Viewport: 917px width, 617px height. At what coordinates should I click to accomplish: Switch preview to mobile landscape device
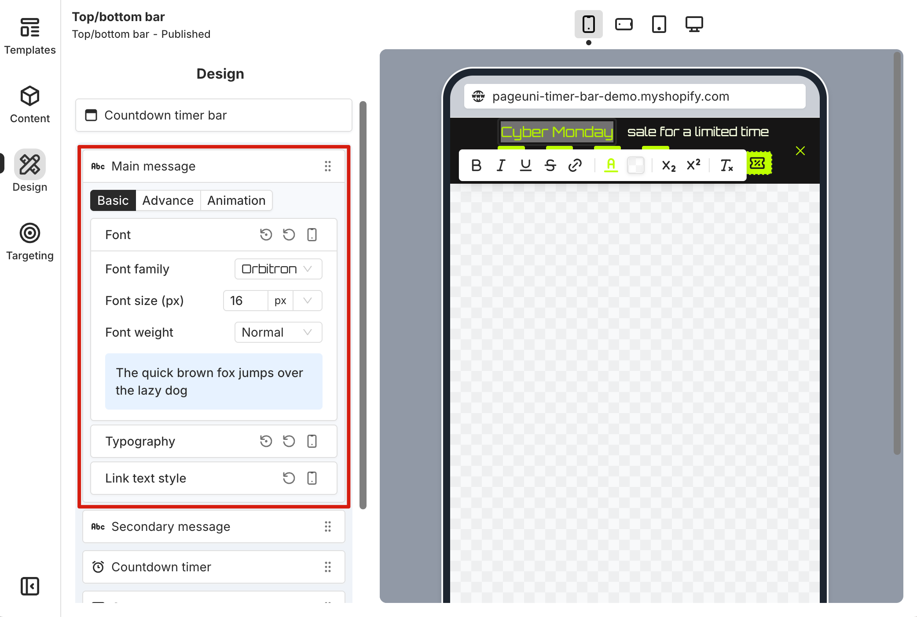click(624, 24)
